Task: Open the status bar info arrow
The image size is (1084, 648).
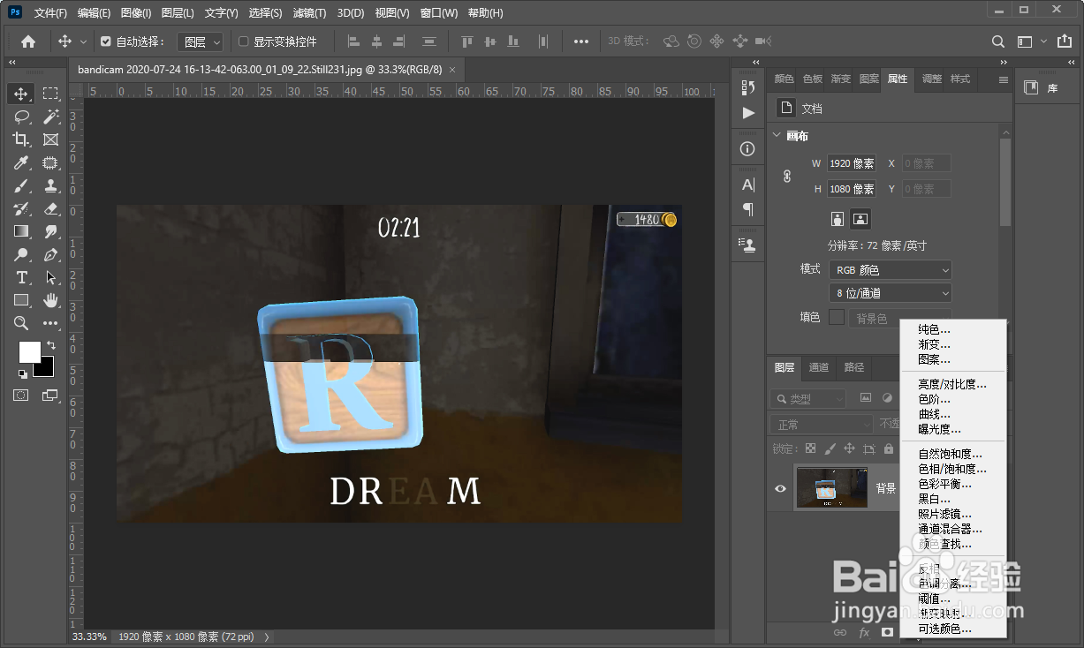Action: coord(266,637)
